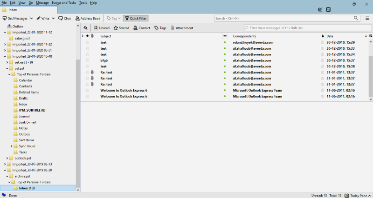Toggle the Today Pane
This screenshot has width=373, height=198.
click(x=358, y=195)
